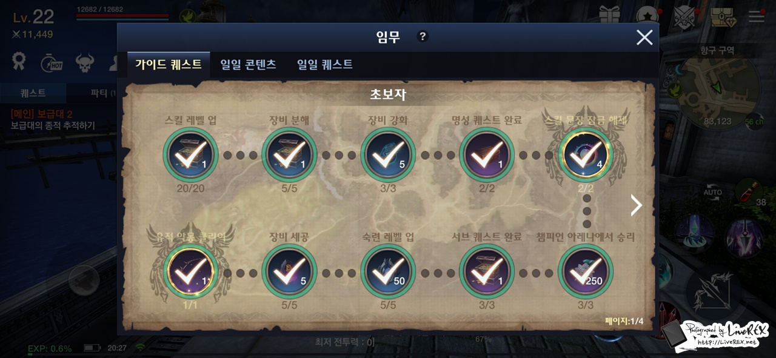Open the 임무 help question mark
This screenshot has height=358, width=776.
(423, 36)
